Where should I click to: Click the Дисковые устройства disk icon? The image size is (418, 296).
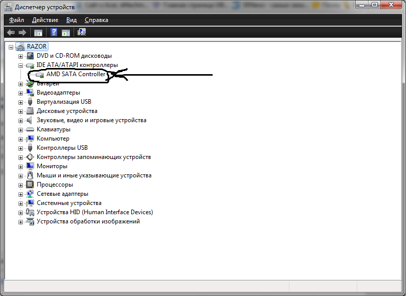click(30, 111)
